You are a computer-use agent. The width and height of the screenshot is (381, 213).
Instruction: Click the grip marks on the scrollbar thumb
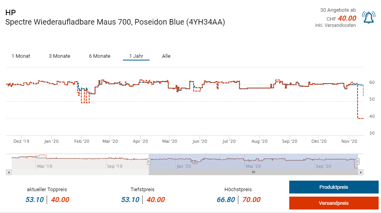(x=253, y=172)
